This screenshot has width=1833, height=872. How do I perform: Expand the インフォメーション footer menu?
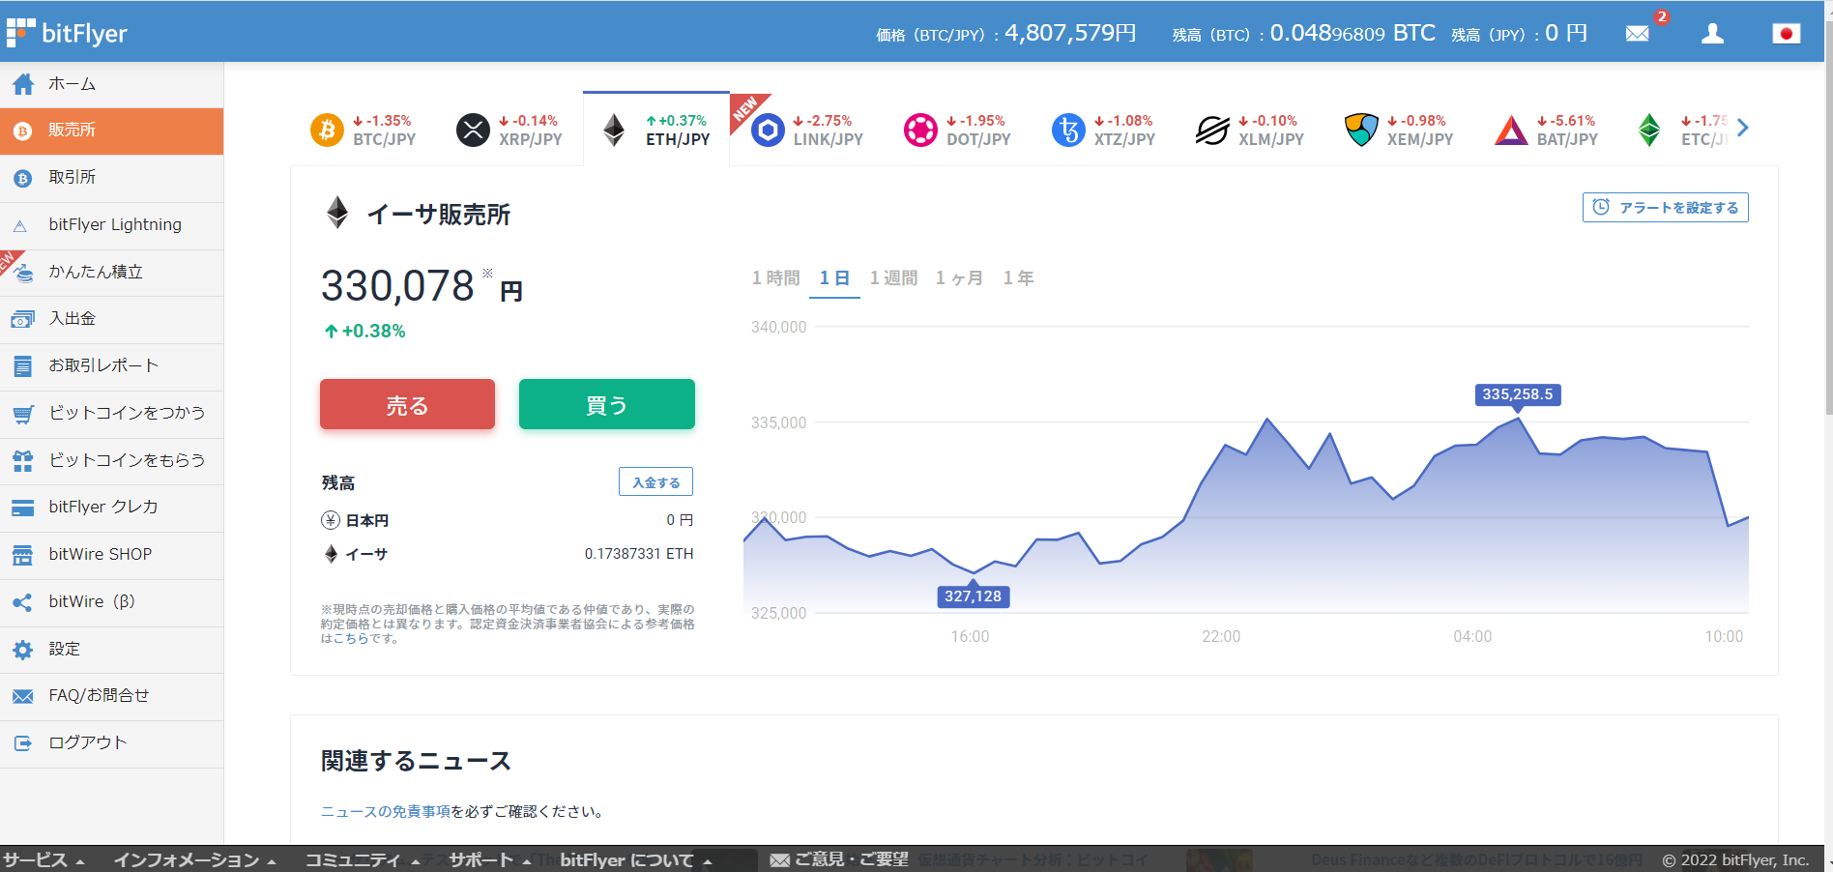point(195,859)
